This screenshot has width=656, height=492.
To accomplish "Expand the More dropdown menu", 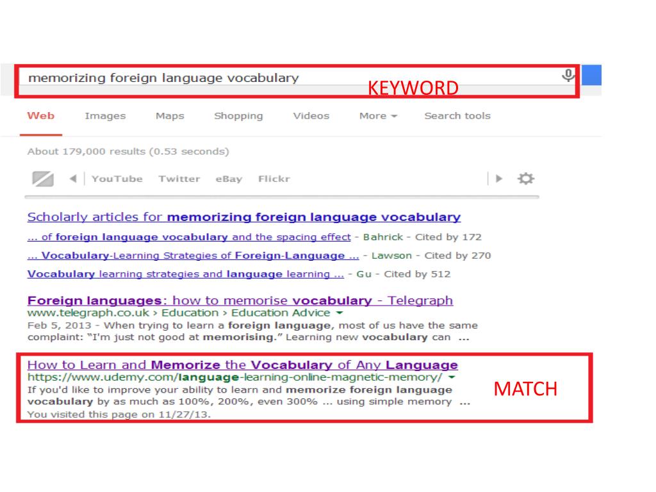I will pyautogui.click(x=378, y=116).
